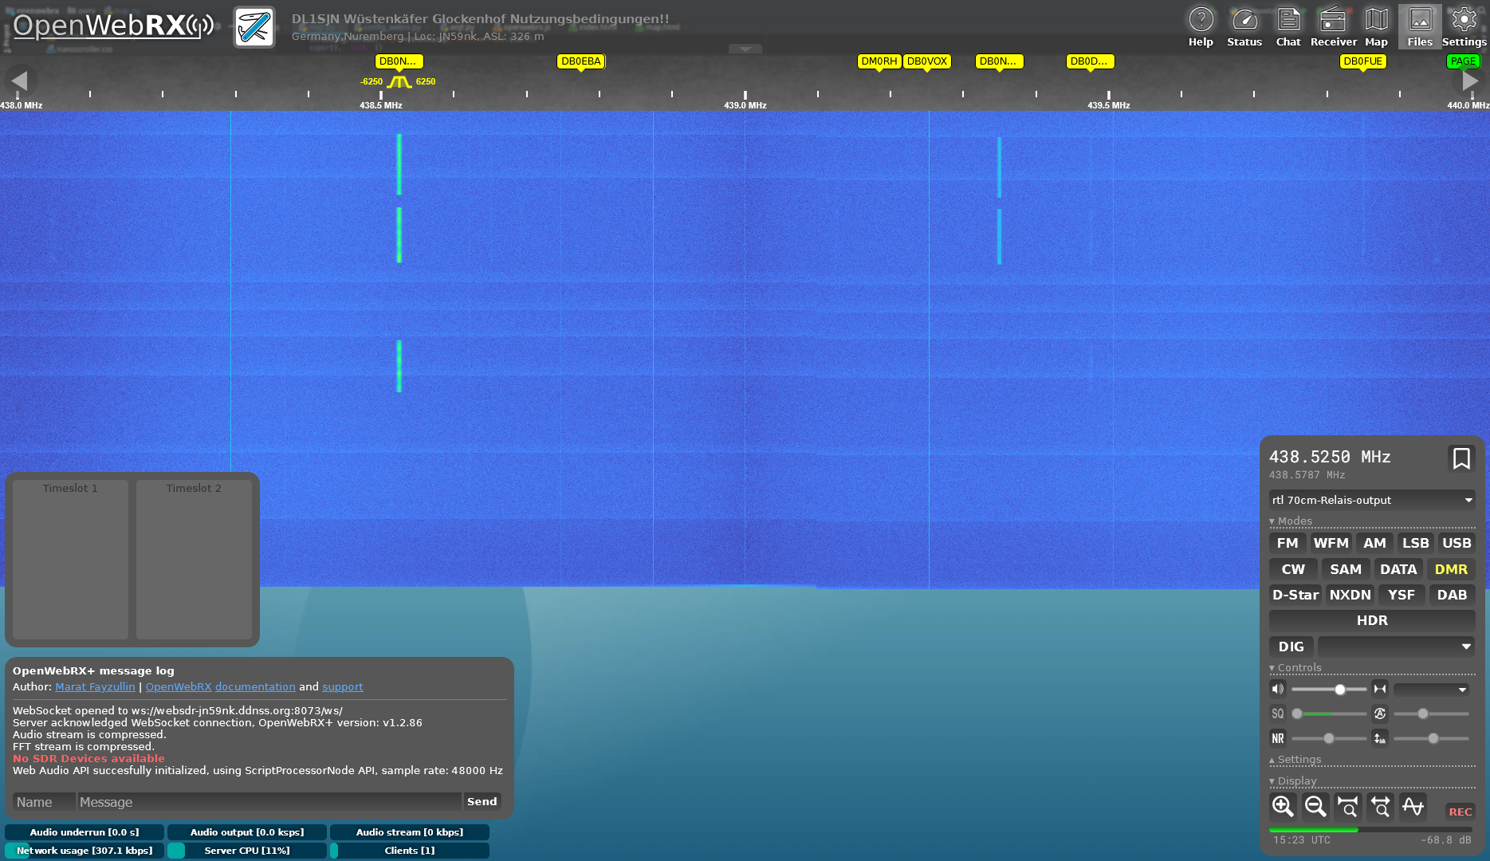Click the Status gauge icon
The width and height of the screenshot is (1490, 861).
tap(1244, 27)
